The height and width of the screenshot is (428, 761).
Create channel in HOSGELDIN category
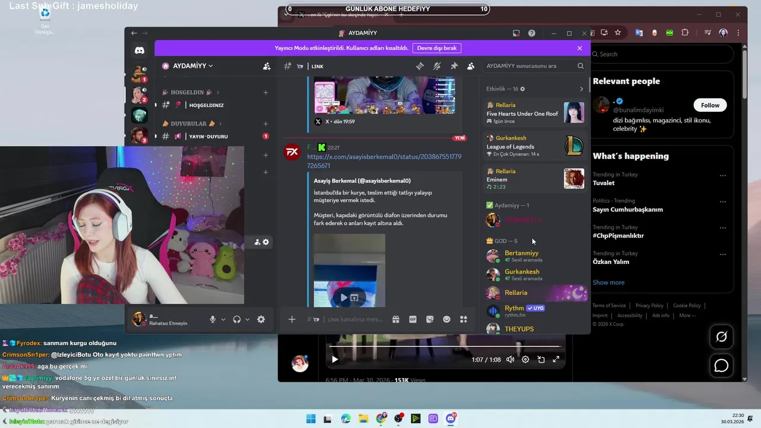266,92
